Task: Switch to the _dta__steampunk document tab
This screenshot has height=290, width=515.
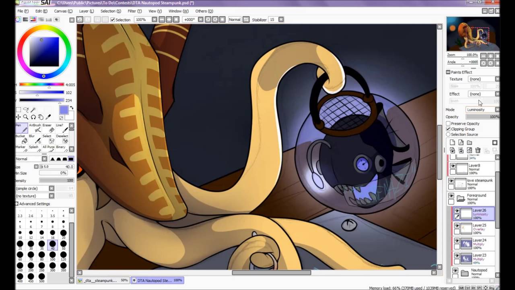Action: (x=103, y=280)
